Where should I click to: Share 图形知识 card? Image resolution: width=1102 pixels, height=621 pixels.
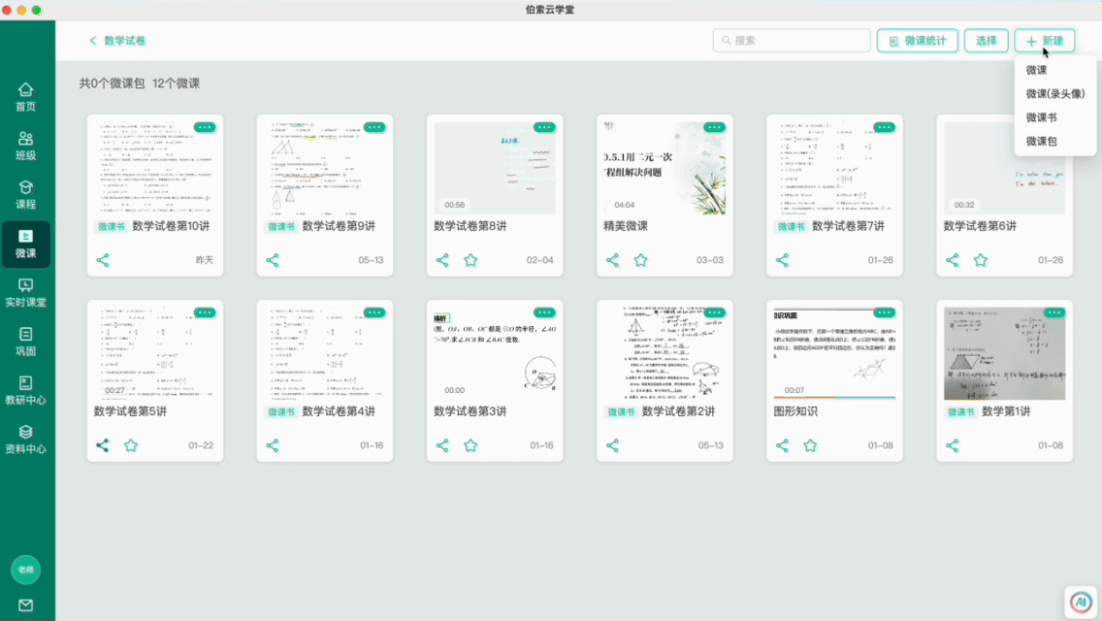click(782, 445)
